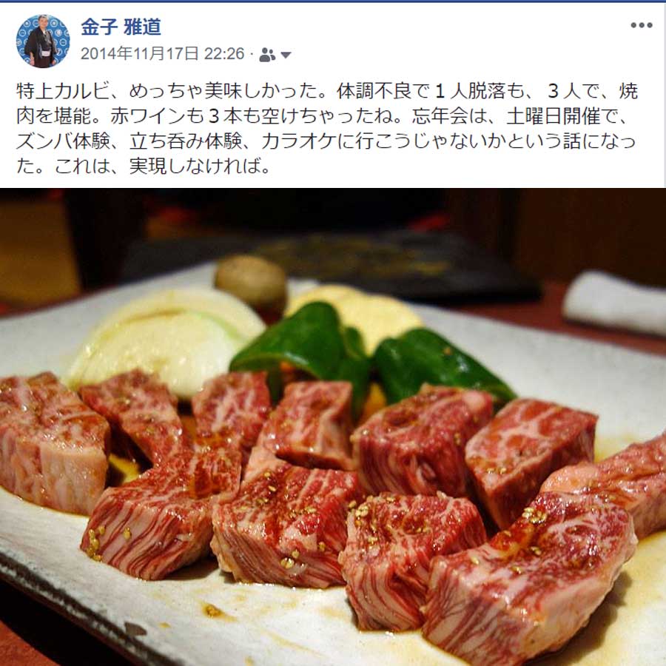This screenshot has height=666, width=666.
Task: Click the last line これは、実現しなければ
Action: [x=143, y=166]
